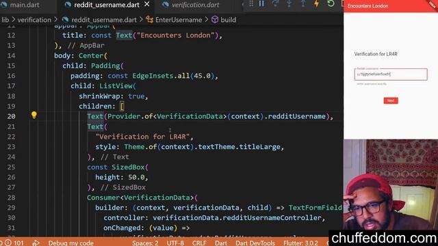This screenshot has height=246, width=438.
Task: Click the Reddit username input field
Action: click(391, 74)
